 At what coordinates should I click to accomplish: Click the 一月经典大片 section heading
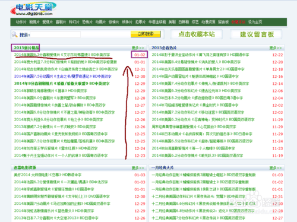(163, 168)
